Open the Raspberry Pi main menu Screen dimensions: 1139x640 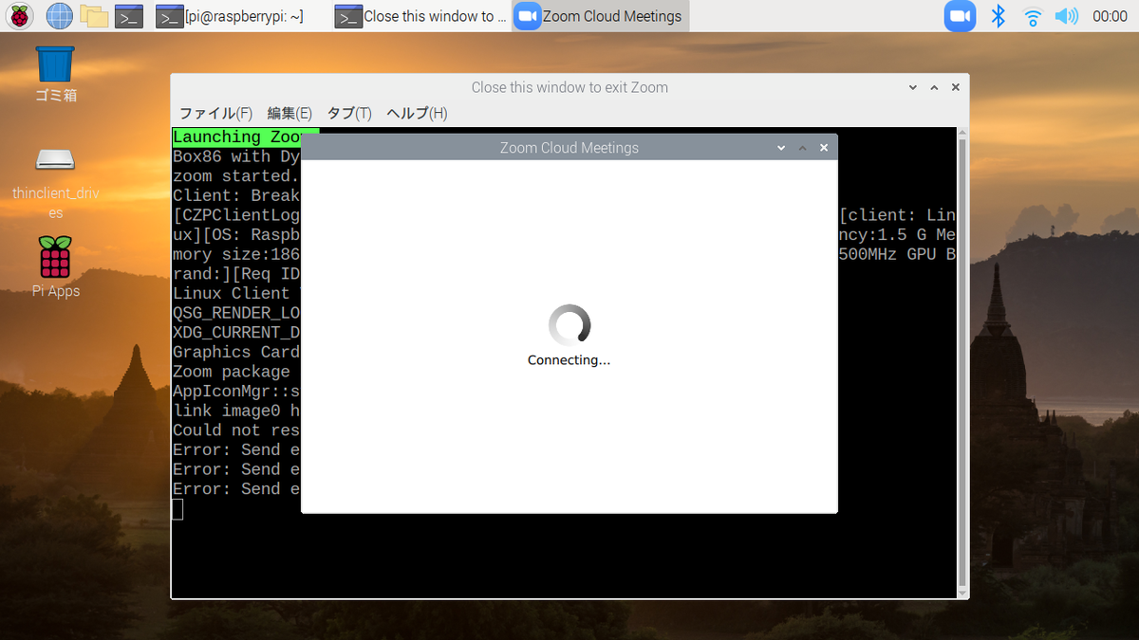(x=20, y=15)
